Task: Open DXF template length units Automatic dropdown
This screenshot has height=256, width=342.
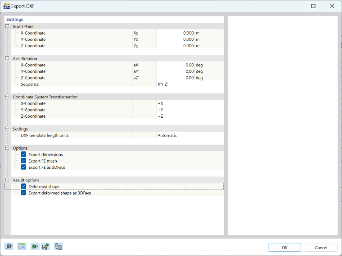Action: point(190,135)
